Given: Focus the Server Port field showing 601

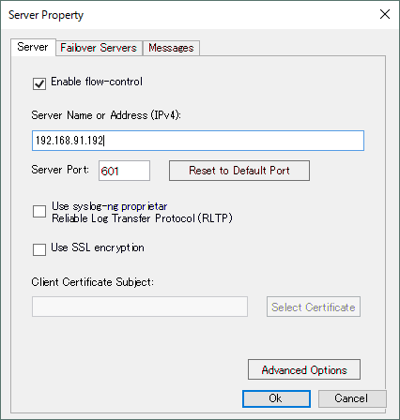Looking at the screenshot, I should [x=124, y=171].
